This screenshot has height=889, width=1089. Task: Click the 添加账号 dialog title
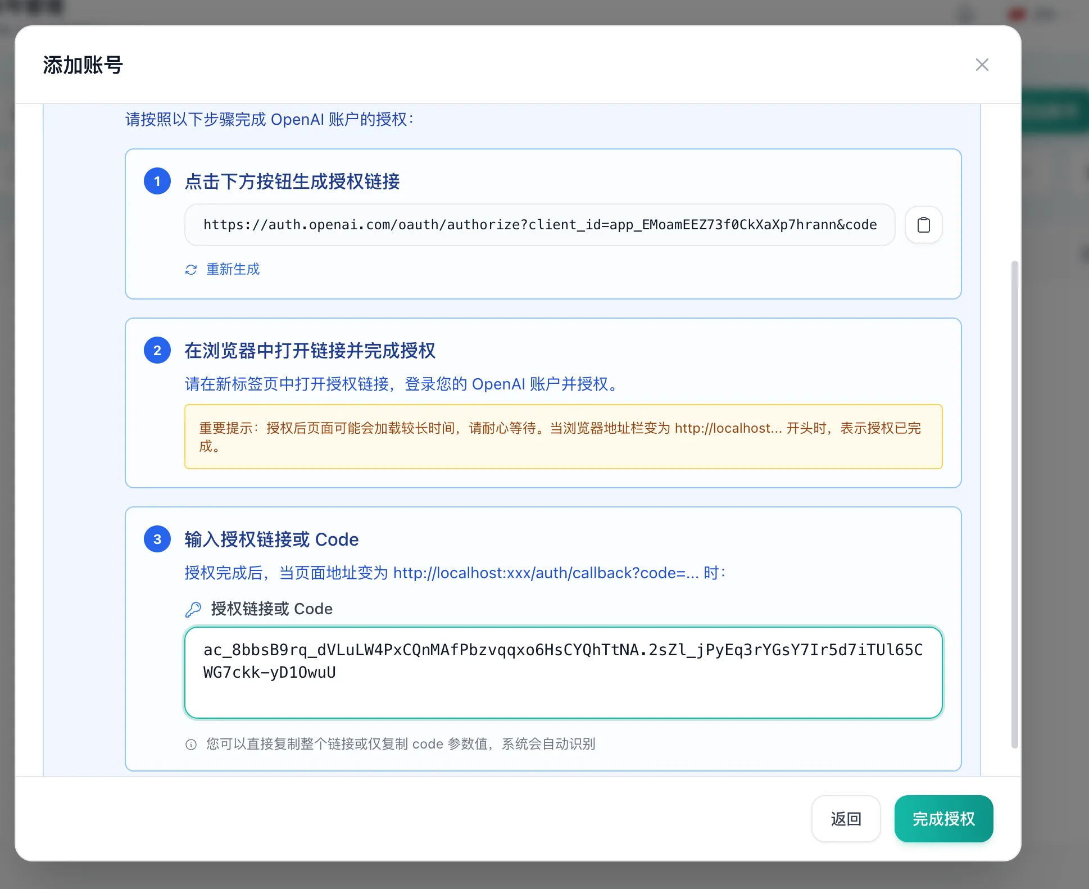[x=83, y=65]
